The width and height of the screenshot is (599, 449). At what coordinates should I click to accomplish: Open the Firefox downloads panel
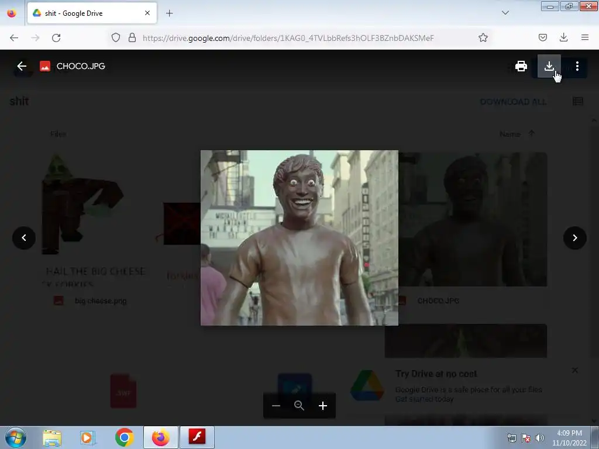point(563,37)
